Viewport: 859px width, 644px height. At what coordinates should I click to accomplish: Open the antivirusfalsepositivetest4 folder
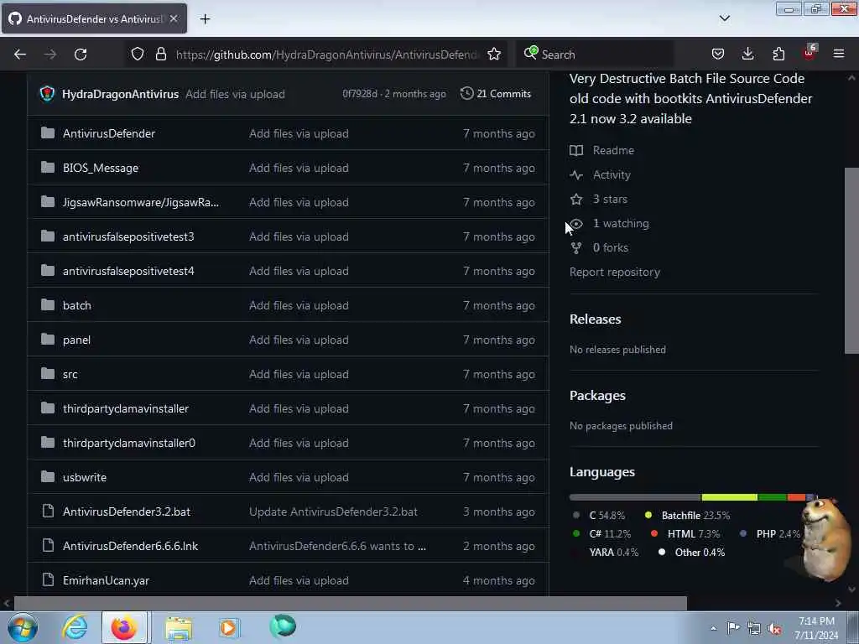[128, 271]
